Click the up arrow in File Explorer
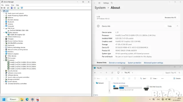Image resolution: width=183 pixels, height=102 pixels. click(106, 73)
